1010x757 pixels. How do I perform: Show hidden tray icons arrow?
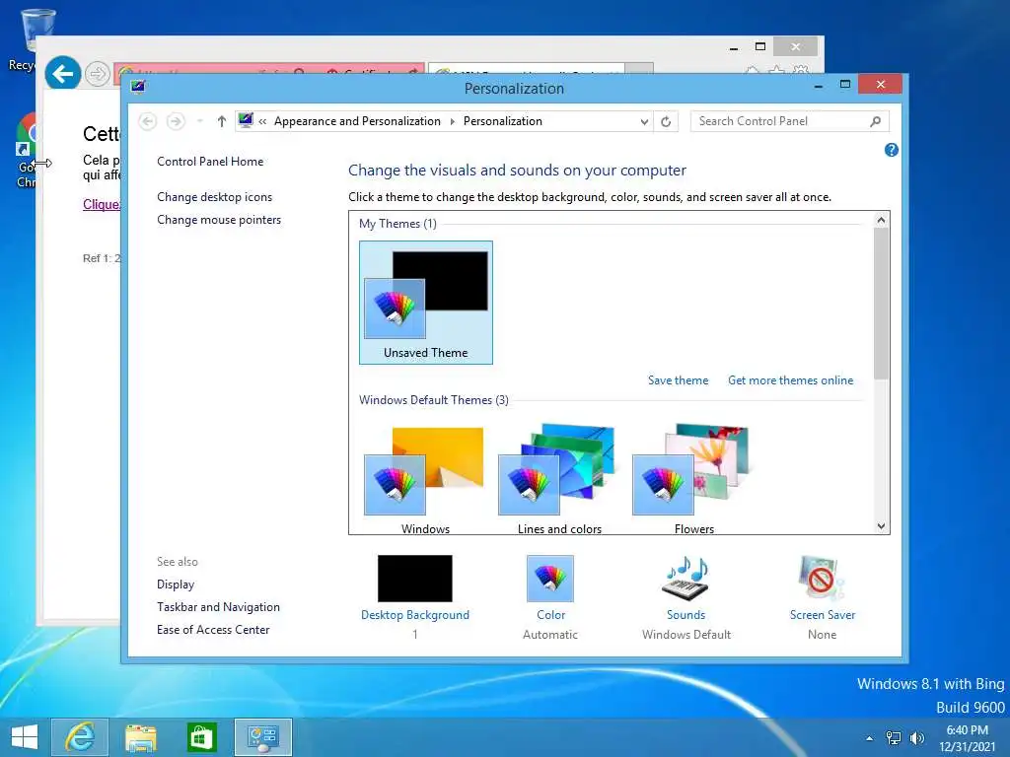869,738
